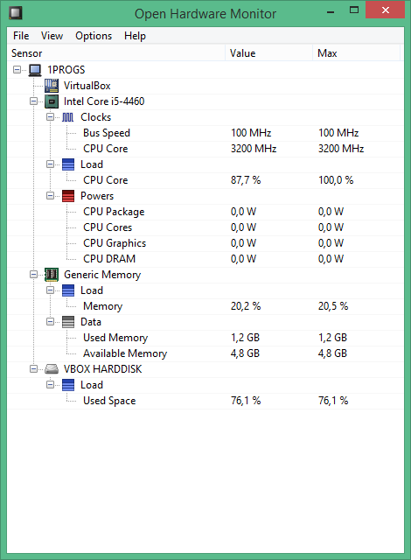Image resolution: width=411 pixels, height=560 pixels.
Task: Open the View menu
Action: point(52,36)
